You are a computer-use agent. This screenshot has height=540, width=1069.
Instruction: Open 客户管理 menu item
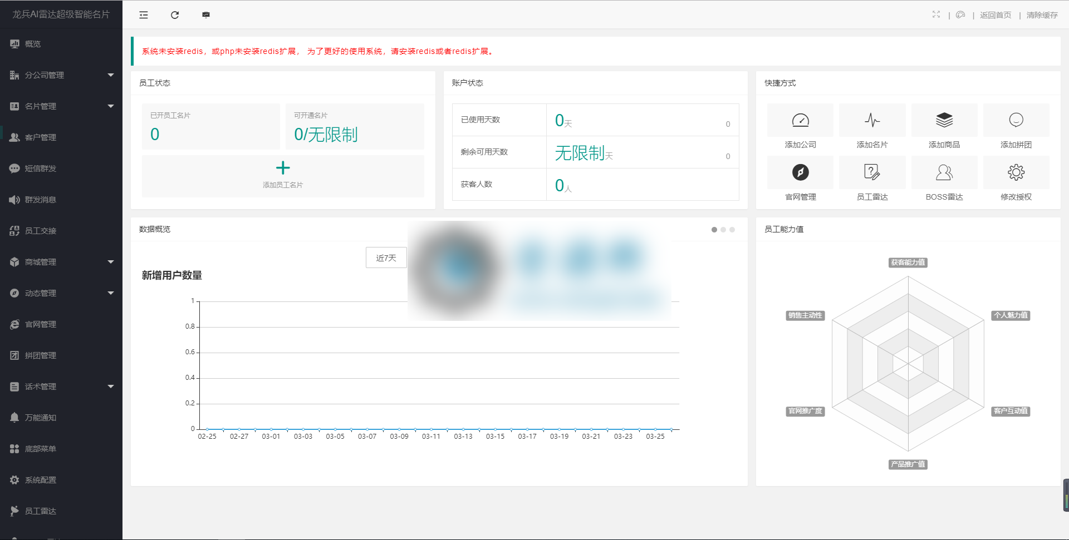[61, 137]
